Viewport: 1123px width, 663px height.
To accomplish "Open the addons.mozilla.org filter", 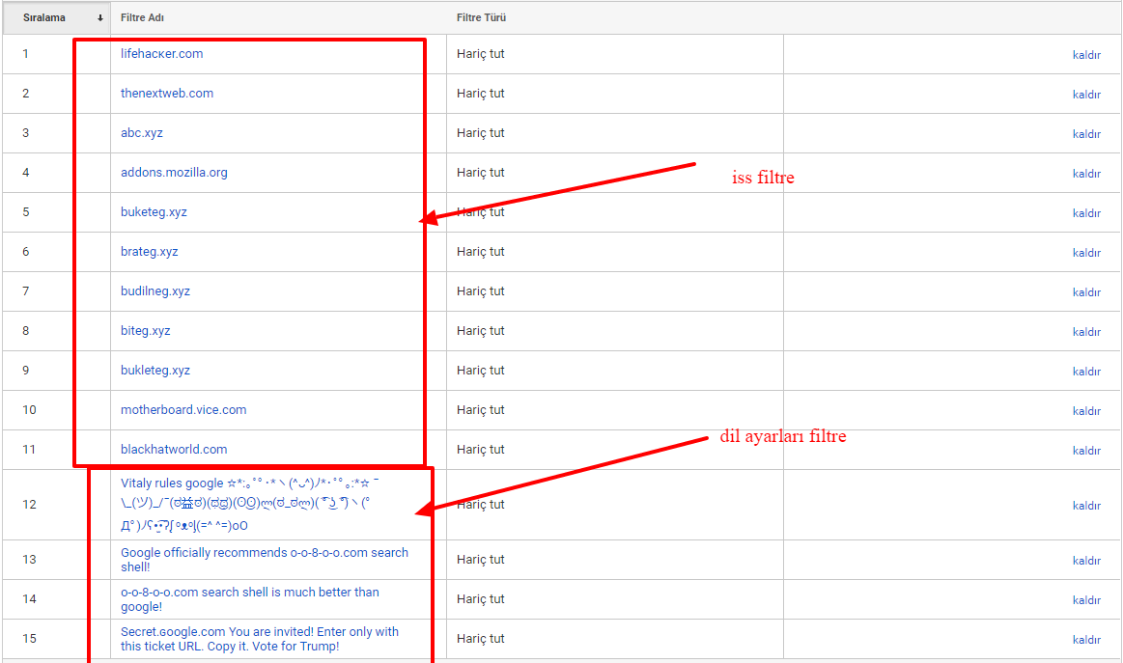I will point(174,173).
